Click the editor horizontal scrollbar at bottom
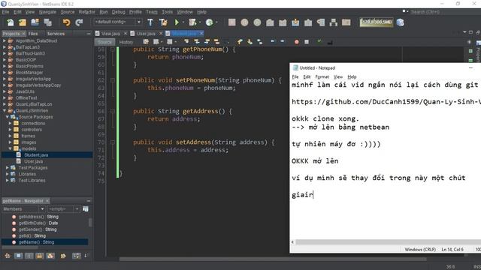 tap(272, 259)
